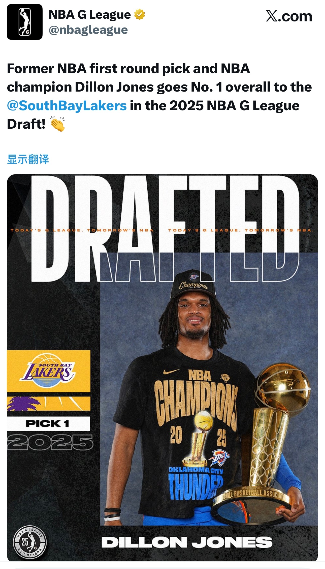
Task: Tap the clapping hands emoji
Action: tap(57, 124)
